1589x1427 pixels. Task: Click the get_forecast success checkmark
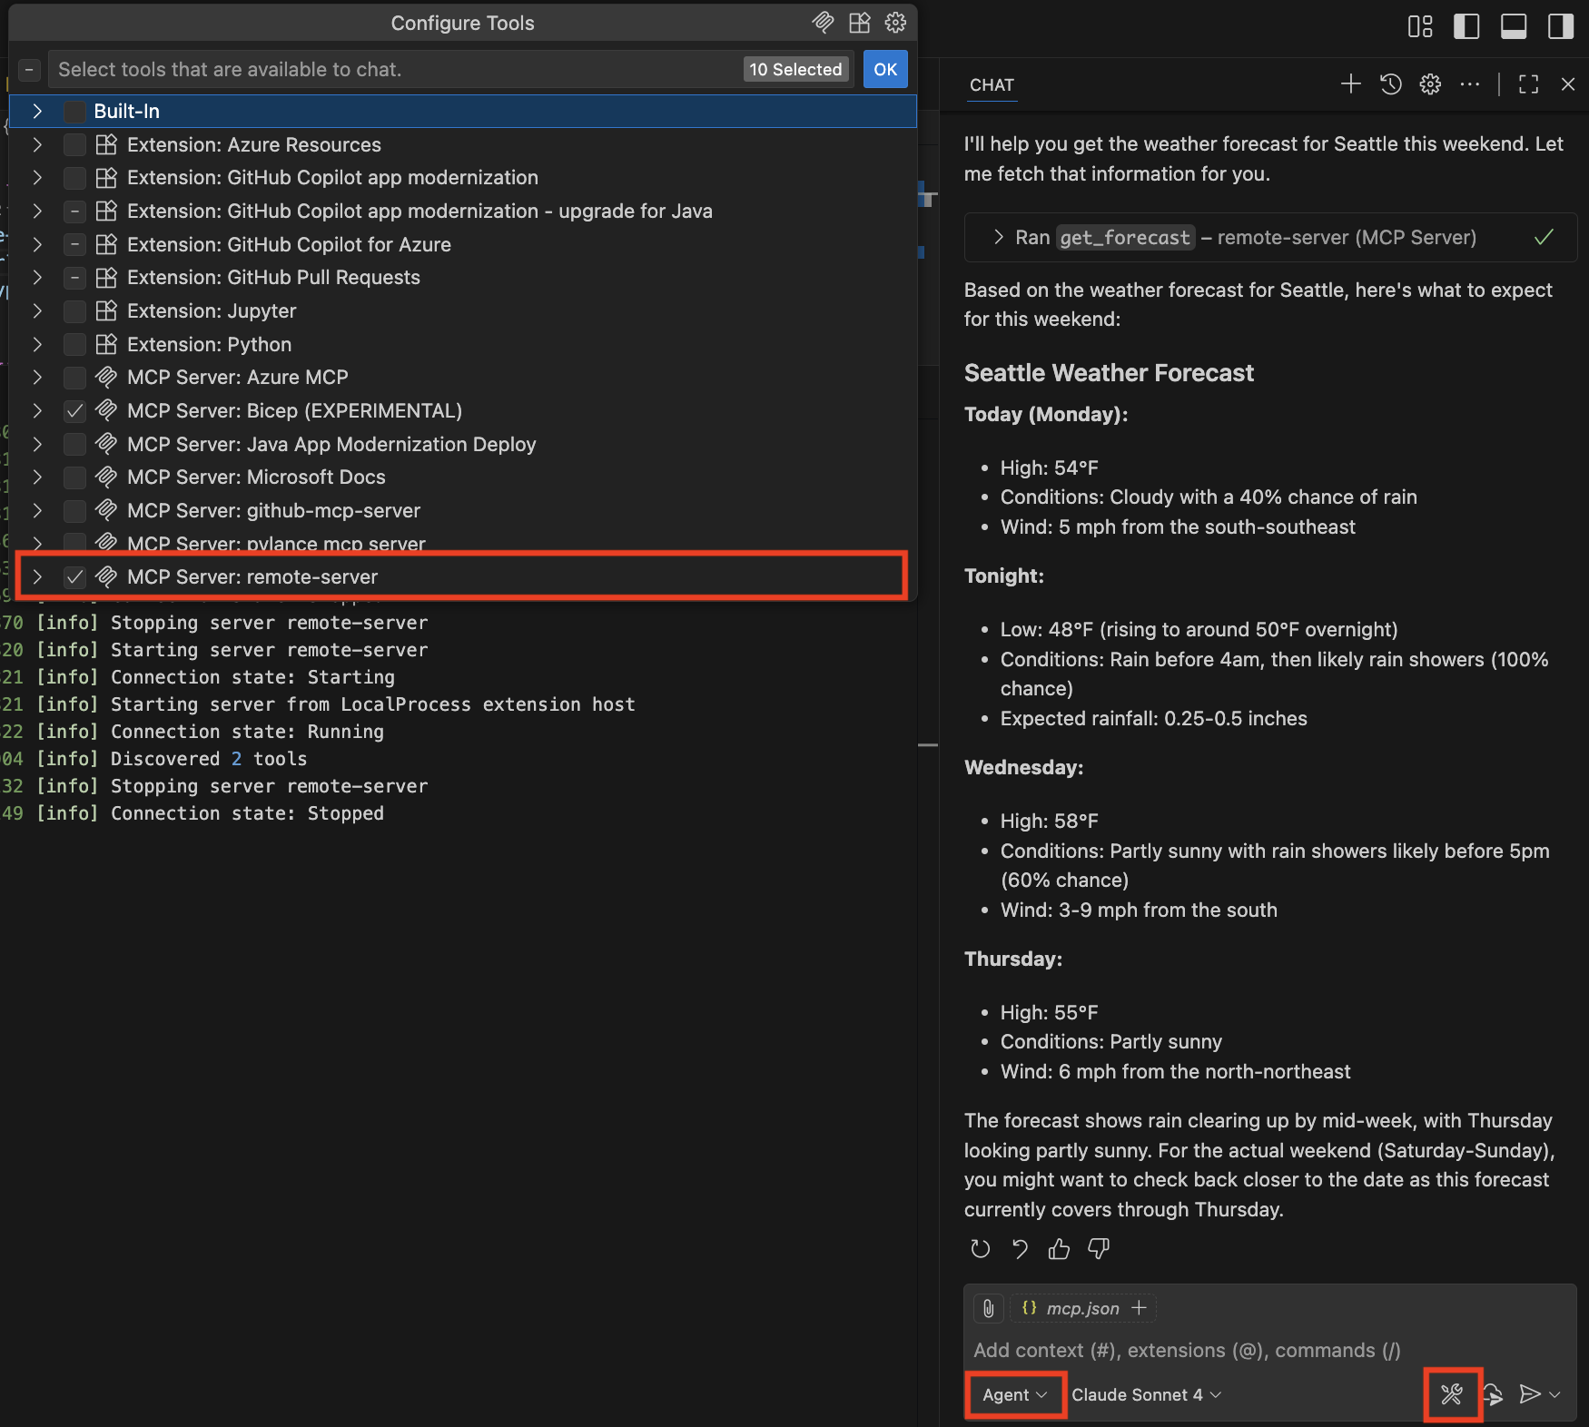coord(1544,237)
